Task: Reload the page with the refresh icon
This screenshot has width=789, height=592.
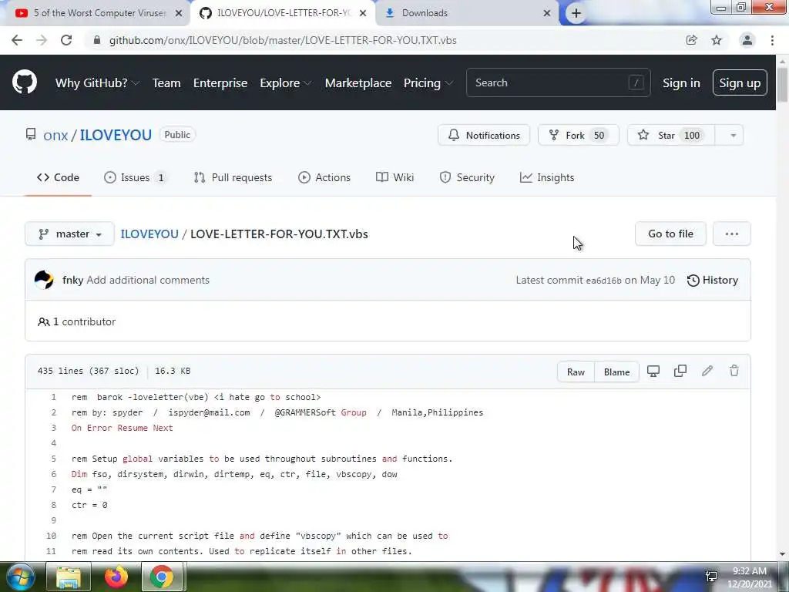Action: 66,40
